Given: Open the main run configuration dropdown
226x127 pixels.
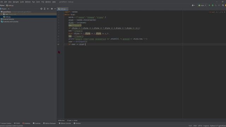Looking at the screenshot, I should (x=202, y=5).
